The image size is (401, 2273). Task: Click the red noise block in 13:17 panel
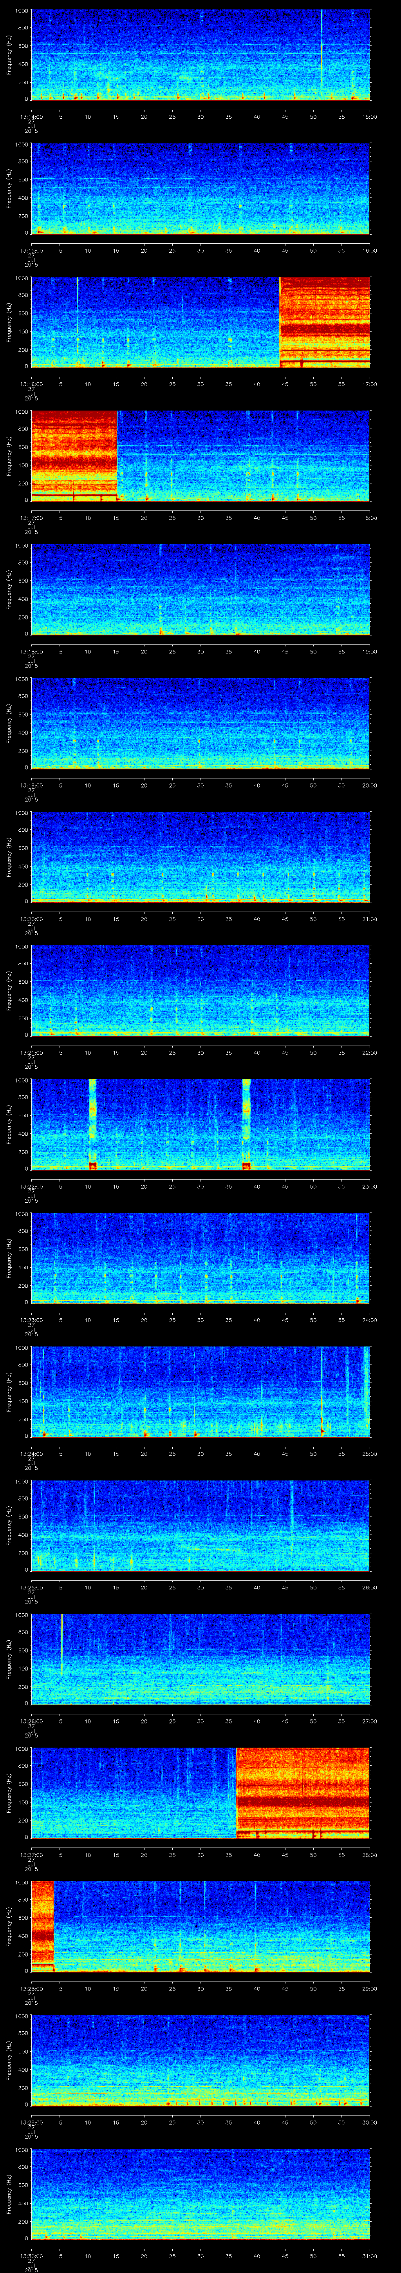click(74, 455)
